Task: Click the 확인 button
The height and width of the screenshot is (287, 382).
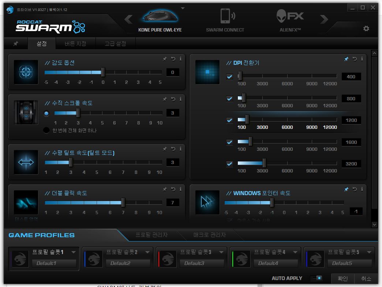Action: [x=343, y=278]
